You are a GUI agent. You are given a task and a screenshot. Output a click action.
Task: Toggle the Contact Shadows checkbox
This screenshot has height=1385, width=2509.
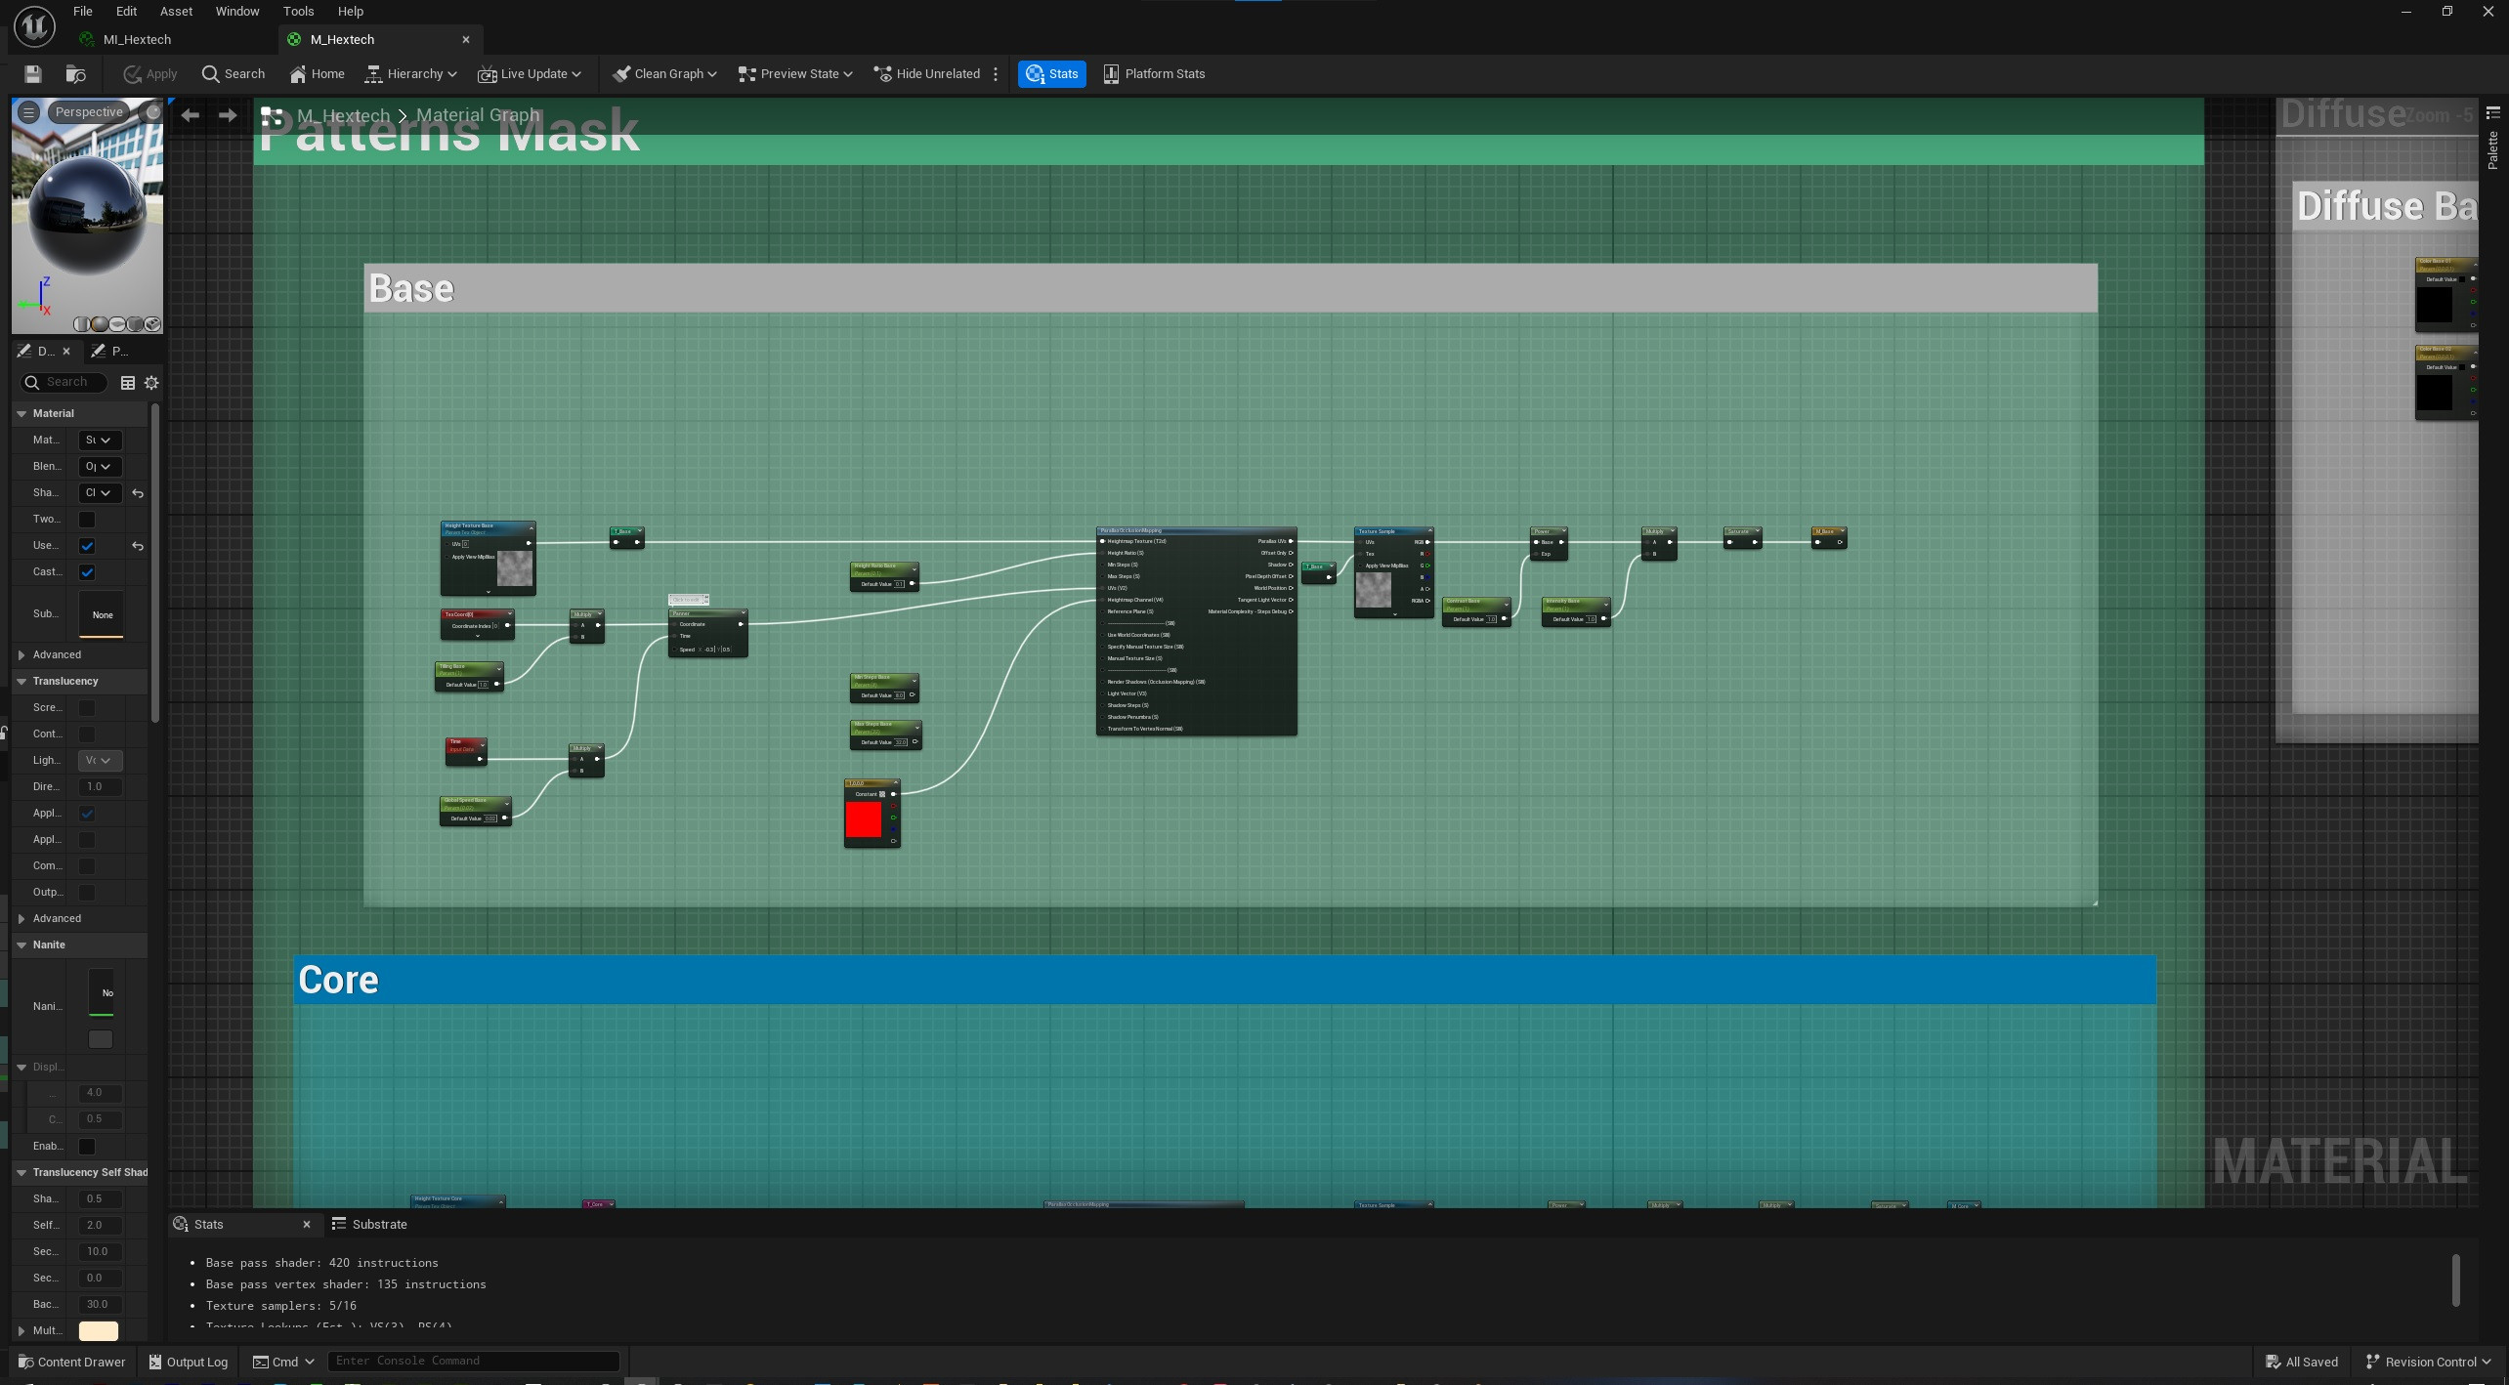point(87,734)
